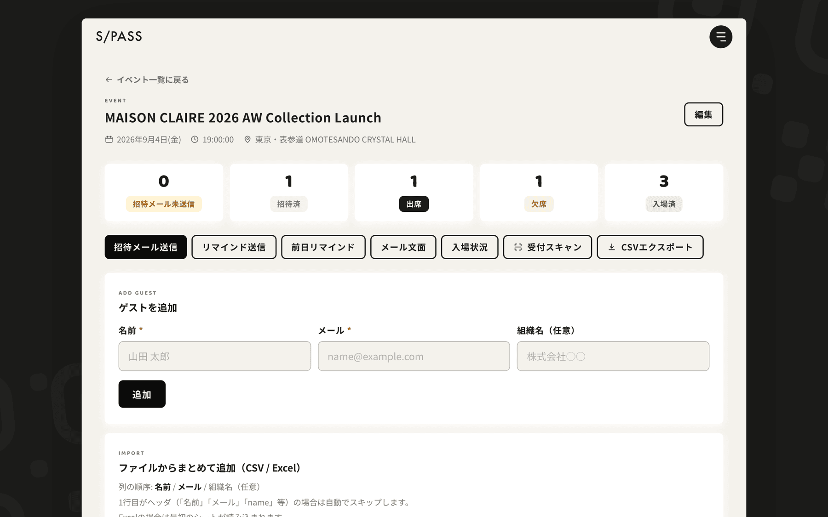
Task: Click the IMPORT section label
Action: [132, 453]
